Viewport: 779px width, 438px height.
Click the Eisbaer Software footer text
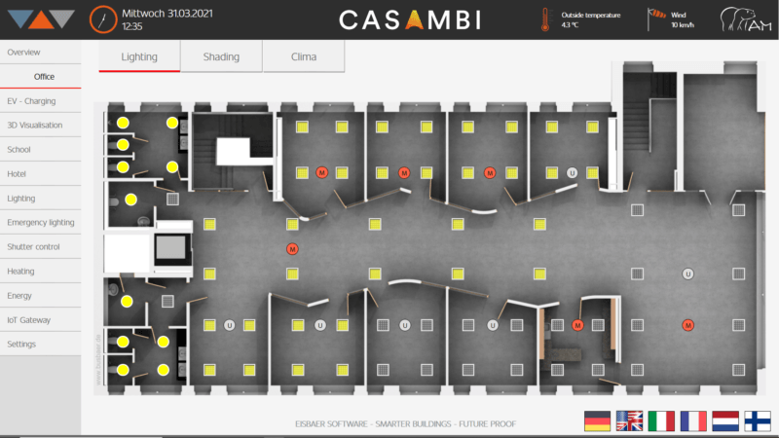405,423
